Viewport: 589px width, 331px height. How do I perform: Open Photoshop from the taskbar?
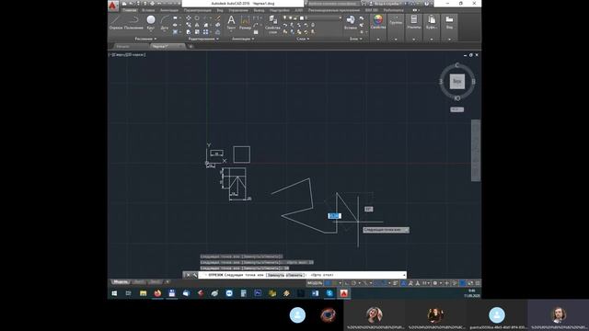click(258, 293)
